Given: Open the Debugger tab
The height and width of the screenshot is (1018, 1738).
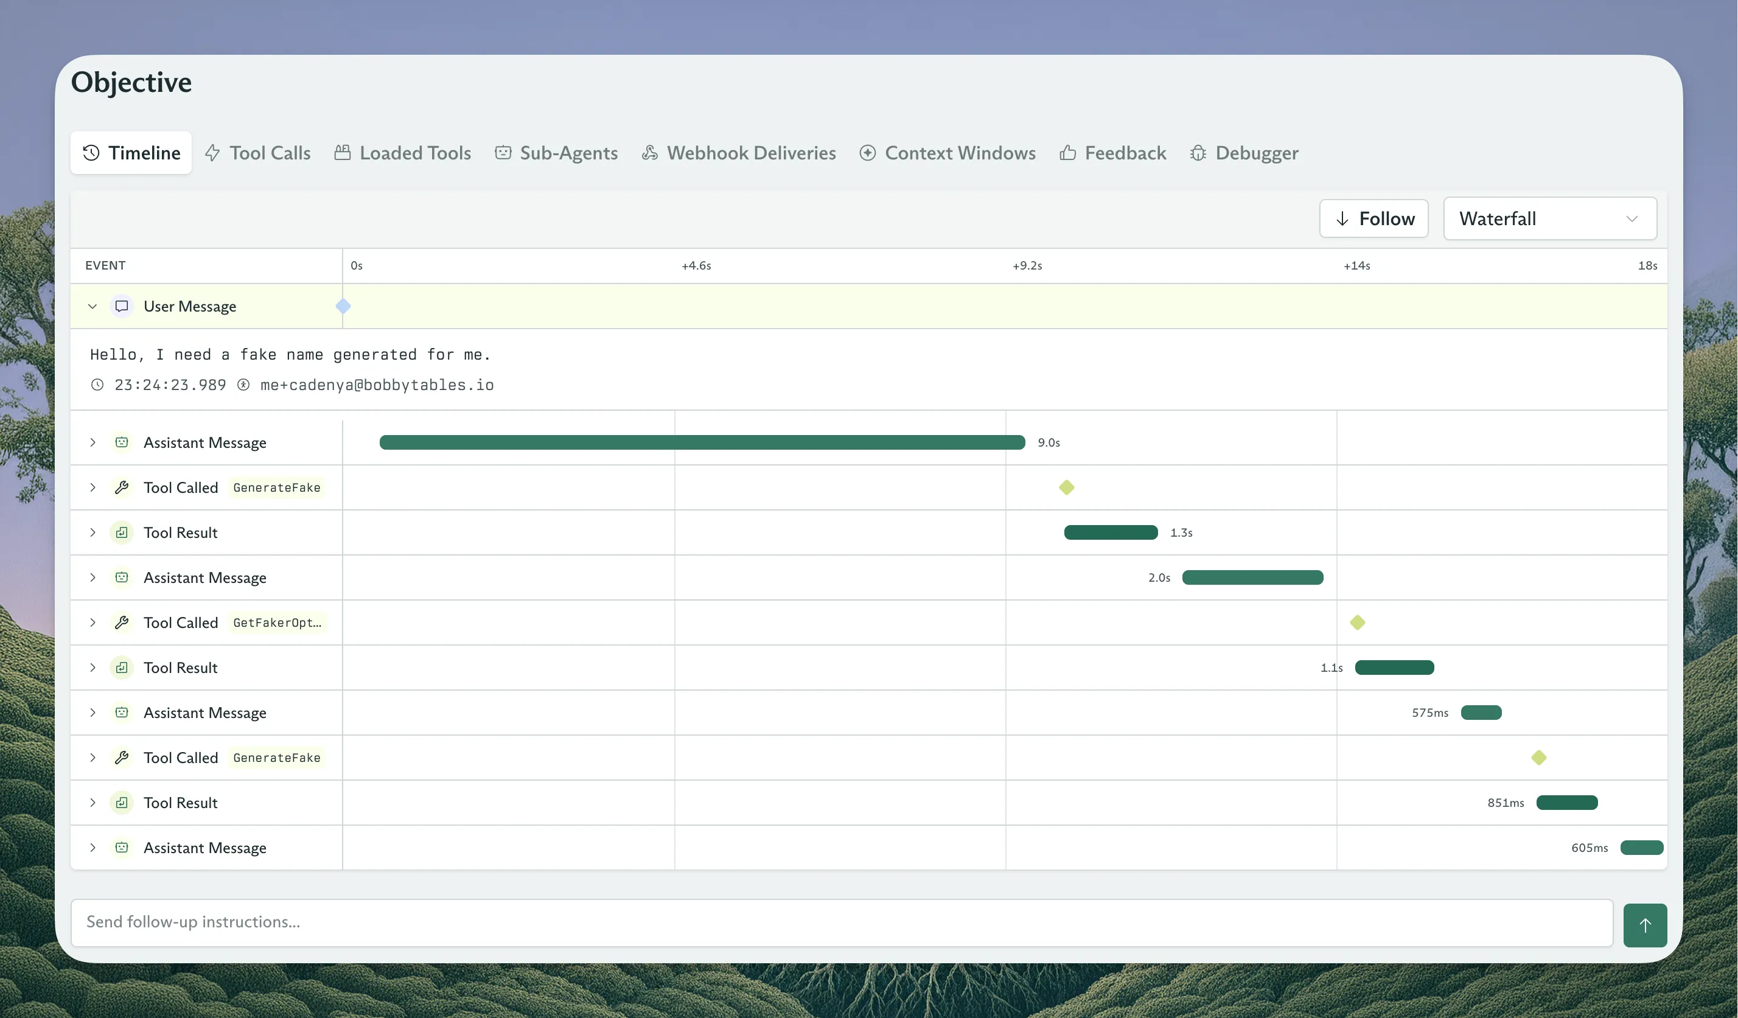Looking at the screenshot, I should pyautogui.click(x=1244, y=152).
